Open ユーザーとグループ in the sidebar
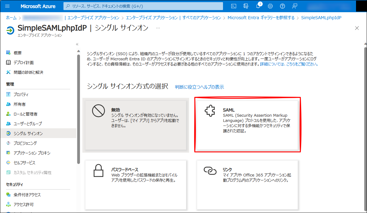This screenshot has height=213, width=367. pyautogui.click(x=28, y=124)
